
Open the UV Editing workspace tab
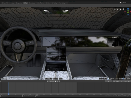54,3
